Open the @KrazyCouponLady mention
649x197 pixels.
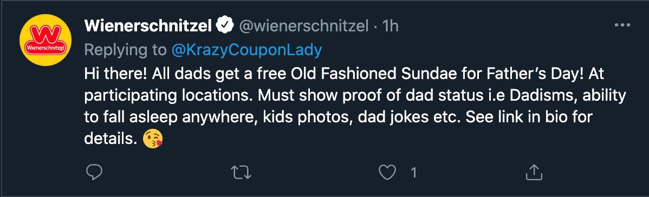click(246, 50)
